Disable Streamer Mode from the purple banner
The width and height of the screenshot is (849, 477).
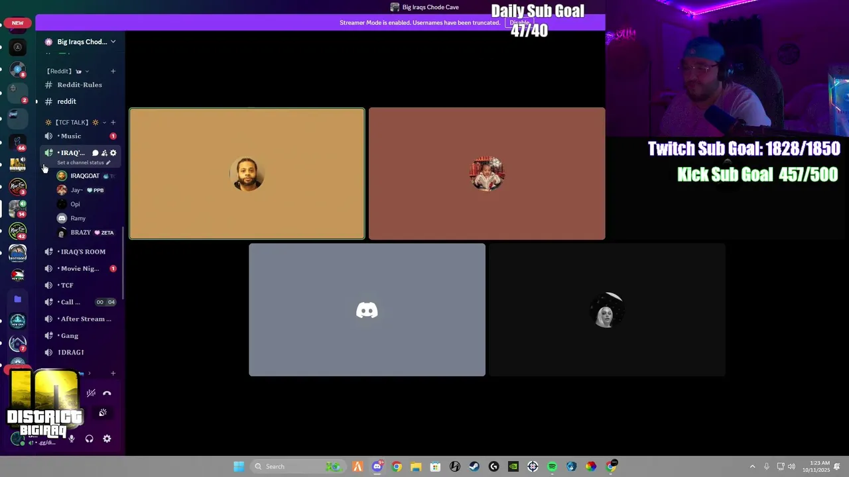point(519,23)
